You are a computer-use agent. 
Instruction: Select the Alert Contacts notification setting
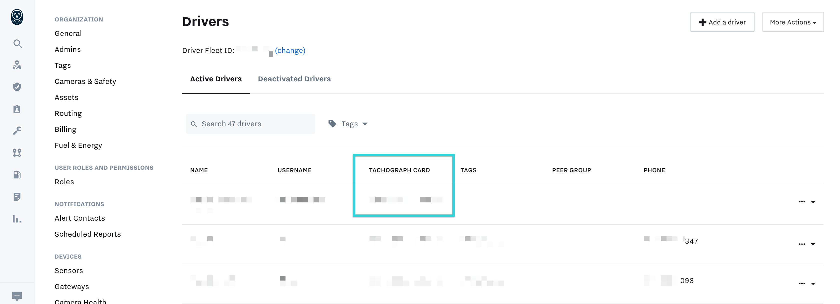[x=80, y=218]
